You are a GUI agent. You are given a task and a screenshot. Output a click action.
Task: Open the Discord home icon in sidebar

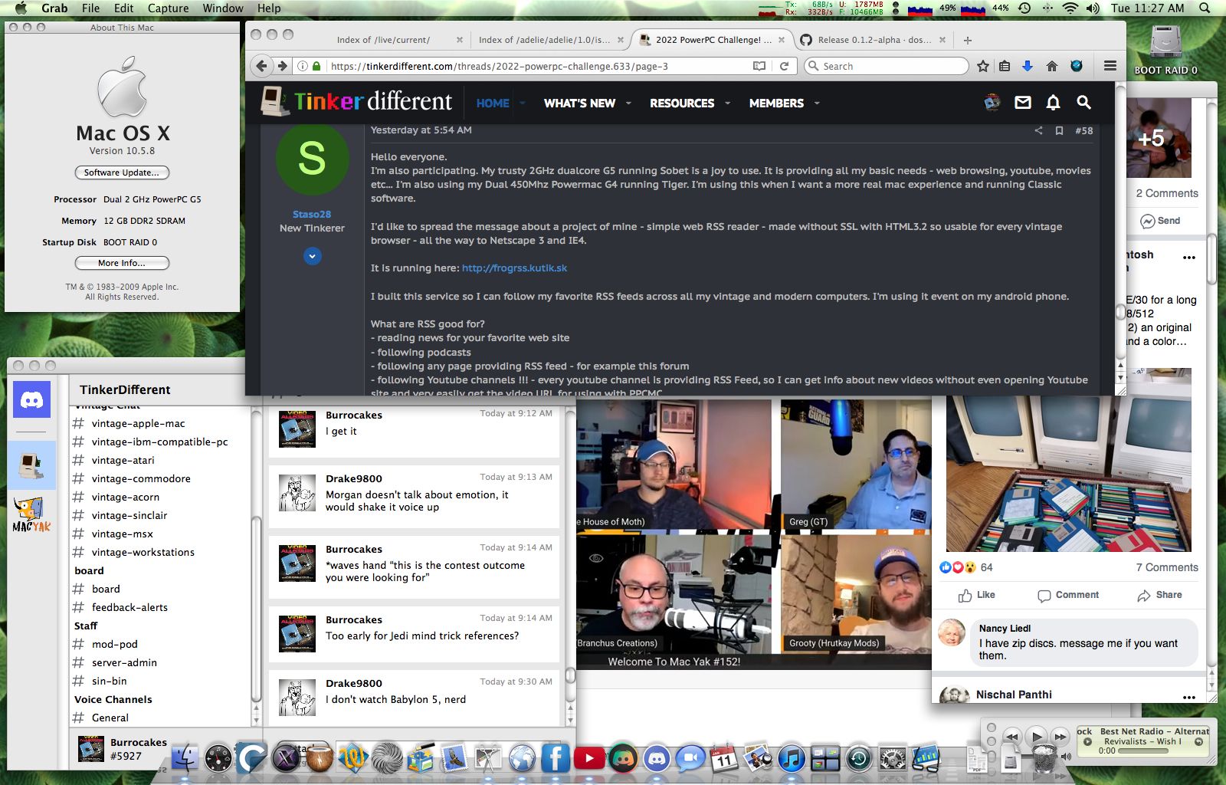click(x=31, y=400)
